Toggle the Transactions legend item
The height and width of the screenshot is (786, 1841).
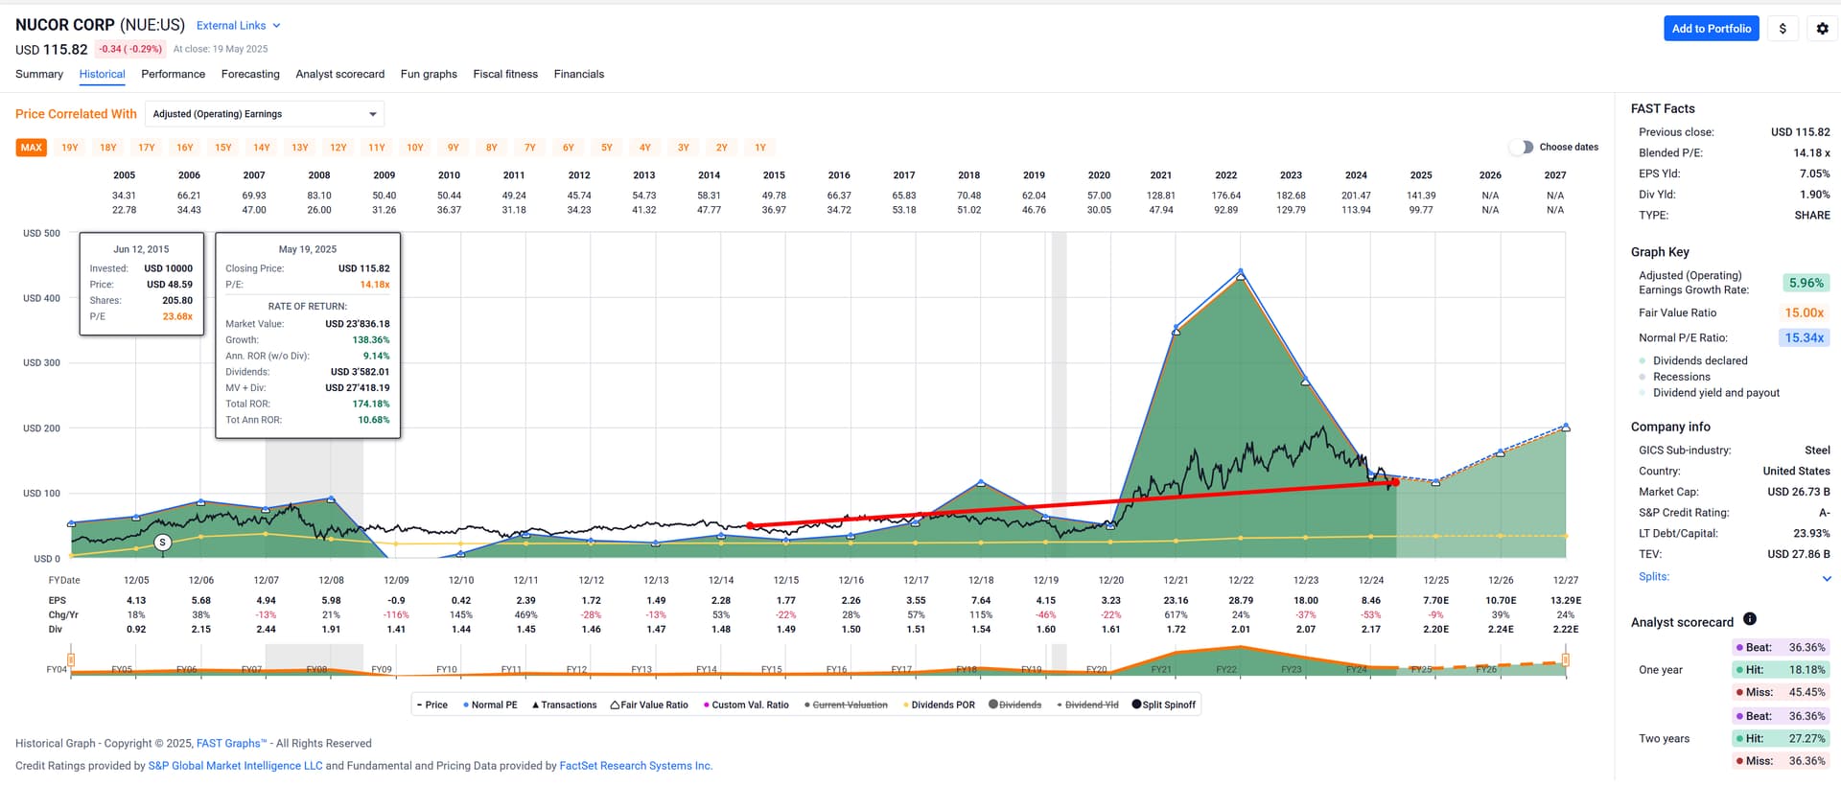(564, 705)
